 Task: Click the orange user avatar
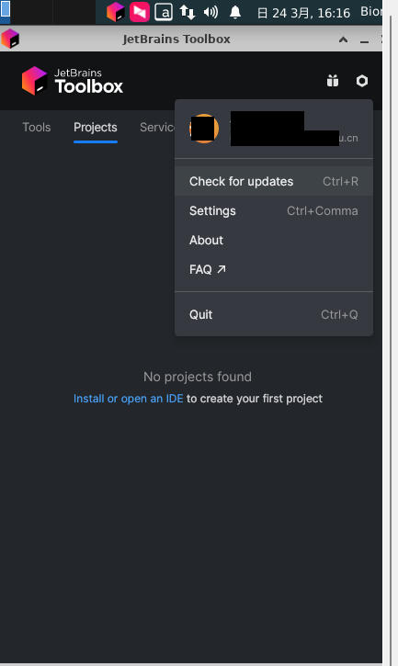(204, 129)
